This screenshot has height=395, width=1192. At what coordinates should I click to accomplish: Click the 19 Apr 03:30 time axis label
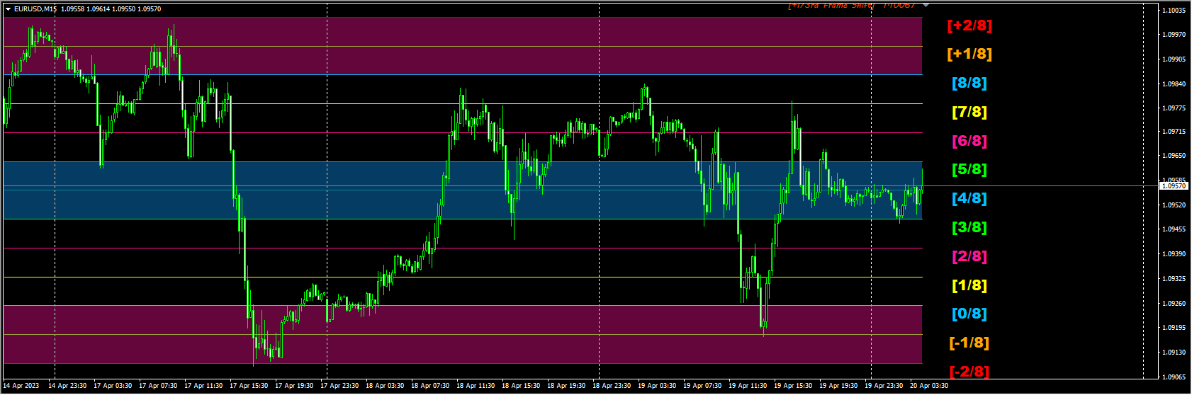tap(657, 387)
